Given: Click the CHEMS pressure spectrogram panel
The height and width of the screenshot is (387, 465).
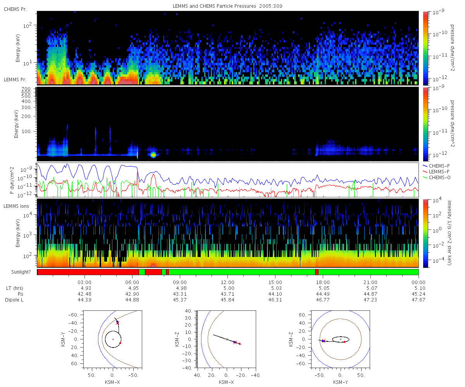Looking at the screenshot, I should (227, 48).
